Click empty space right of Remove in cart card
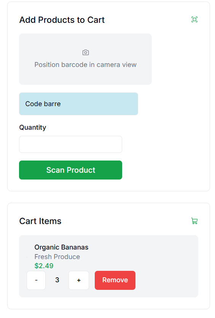 click(166, 280)
